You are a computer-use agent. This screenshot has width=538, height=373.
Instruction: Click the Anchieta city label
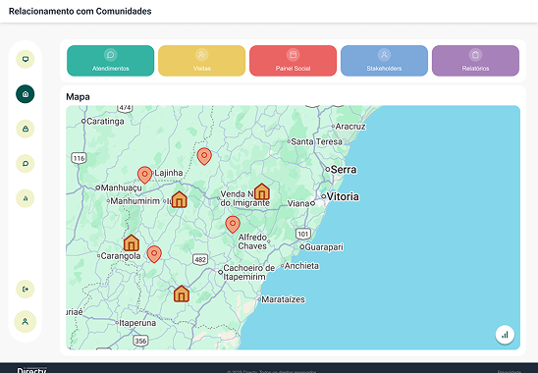pos(301,266)
